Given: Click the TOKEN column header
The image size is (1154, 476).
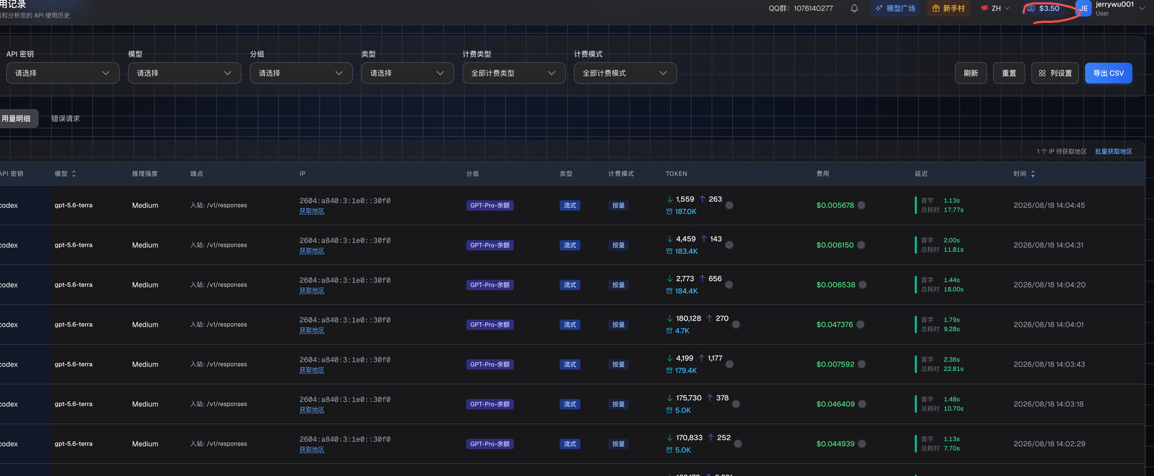Looking at the screenshot, I should coord(676,174).
